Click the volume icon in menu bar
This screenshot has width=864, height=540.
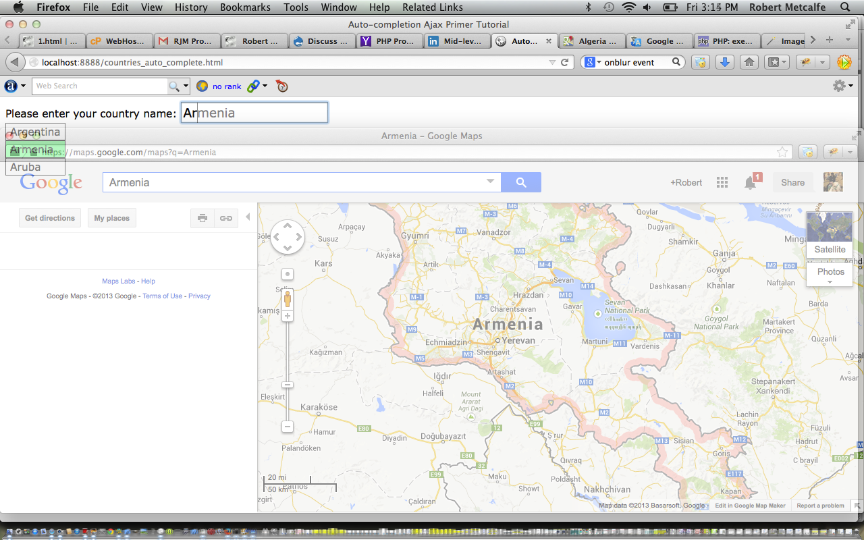[x=647, y=7]
